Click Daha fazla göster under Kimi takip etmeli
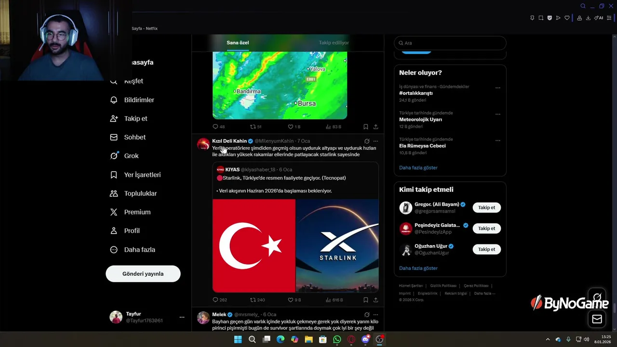The image size is (617, 347). 418,268
